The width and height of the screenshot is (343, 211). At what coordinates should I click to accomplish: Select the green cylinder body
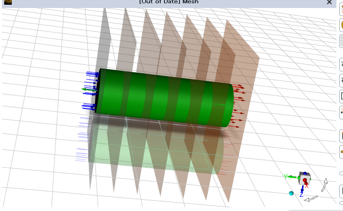coord(164,98)
